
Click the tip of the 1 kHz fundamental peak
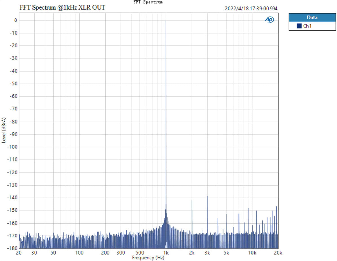pos(166,21)
